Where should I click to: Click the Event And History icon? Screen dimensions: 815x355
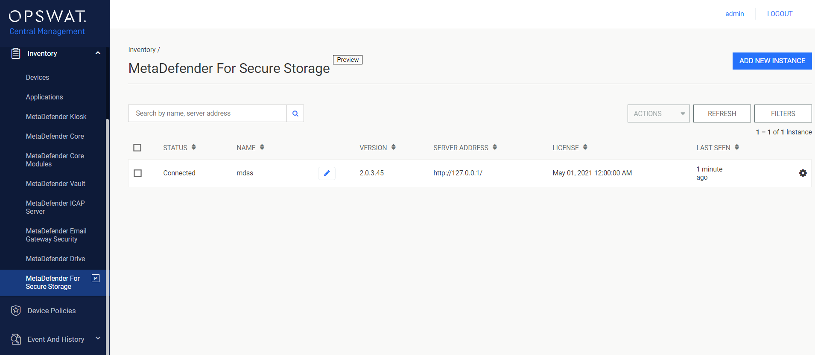(16, 339)
